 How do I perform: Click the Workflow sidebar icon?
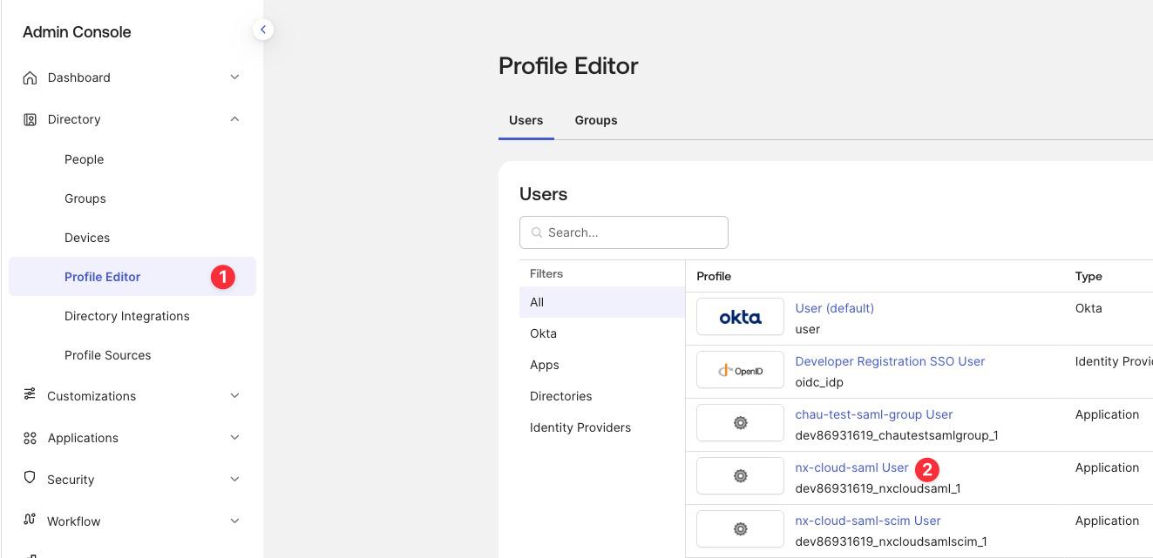coord(30,521)
